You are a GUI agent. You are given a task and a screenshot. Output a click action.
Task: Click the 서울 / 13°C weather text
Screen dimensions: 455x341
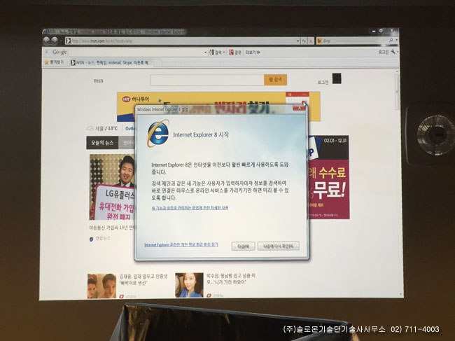pos(106,128)
